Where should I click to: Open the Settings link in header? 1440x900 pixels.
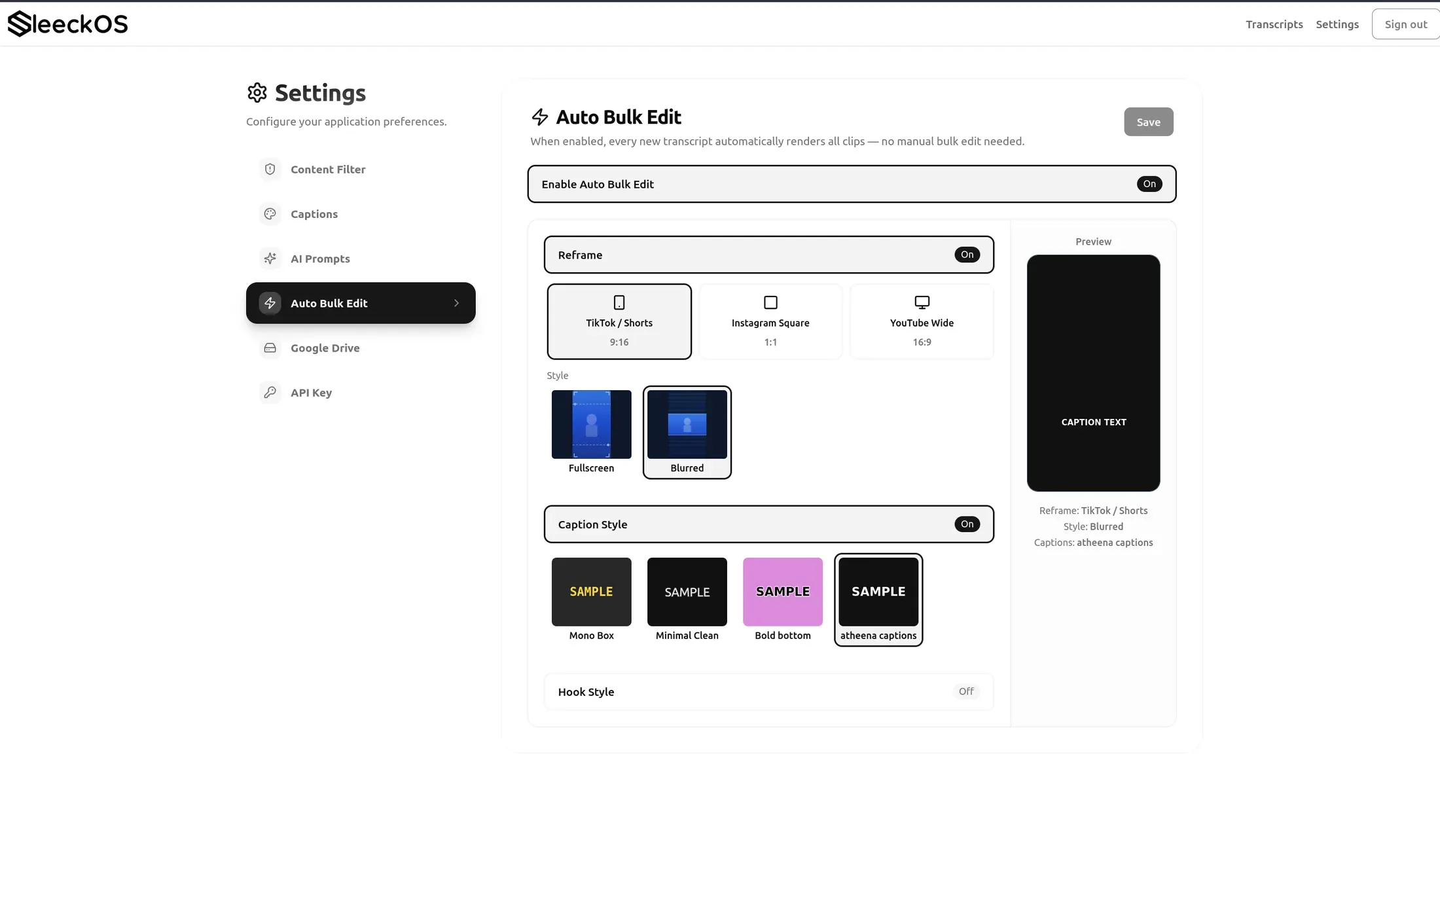click(x=1337, y=24)
